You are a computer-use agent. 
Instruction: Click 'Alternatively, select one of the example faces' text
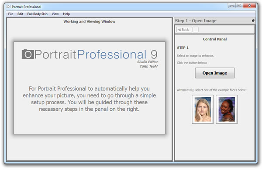click(x=211, y=90)
